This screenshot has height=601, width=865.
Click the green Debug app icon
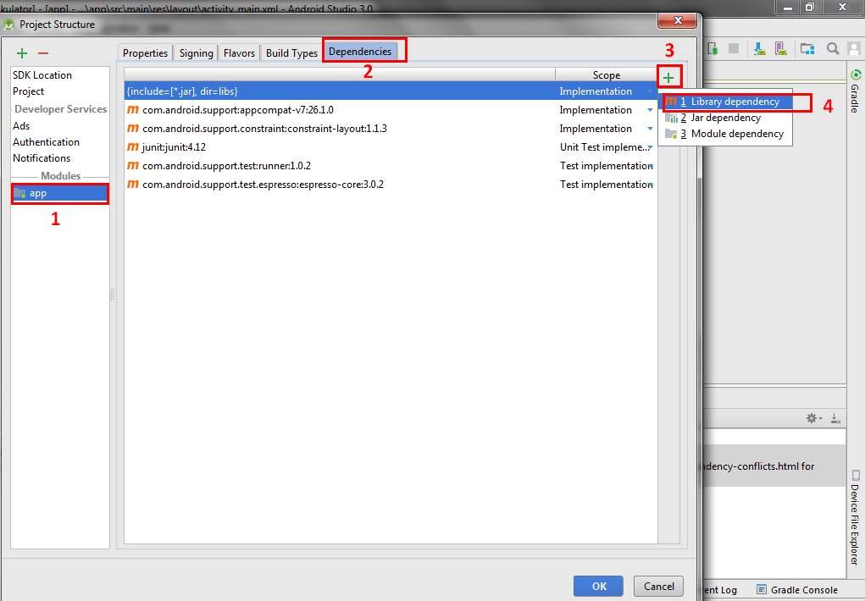713,48
